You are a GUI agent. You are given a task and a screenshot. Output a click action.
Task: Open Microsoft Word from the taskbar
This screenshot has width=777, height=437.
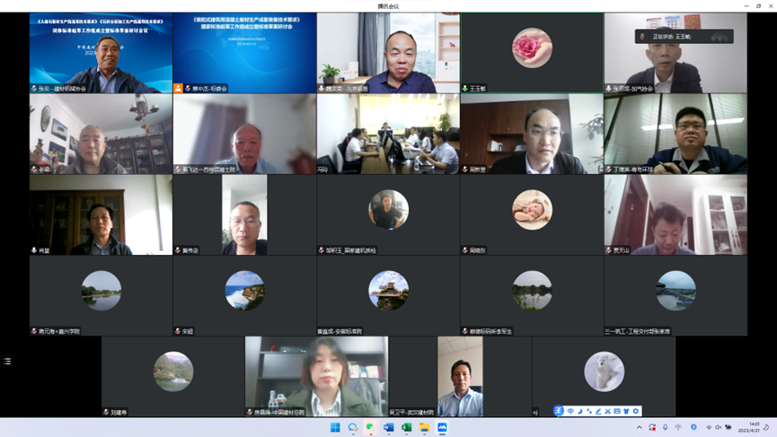click(x=388, y=428)
